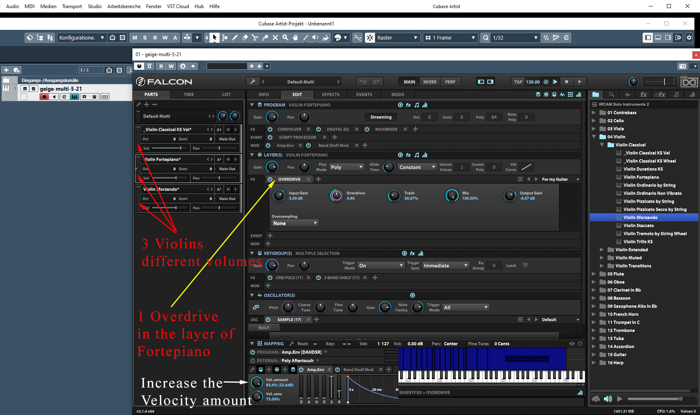Click the Overdrive amount knob
This screenshot has height=415, width=700.
pyautogui.click(x=336, y=195)
